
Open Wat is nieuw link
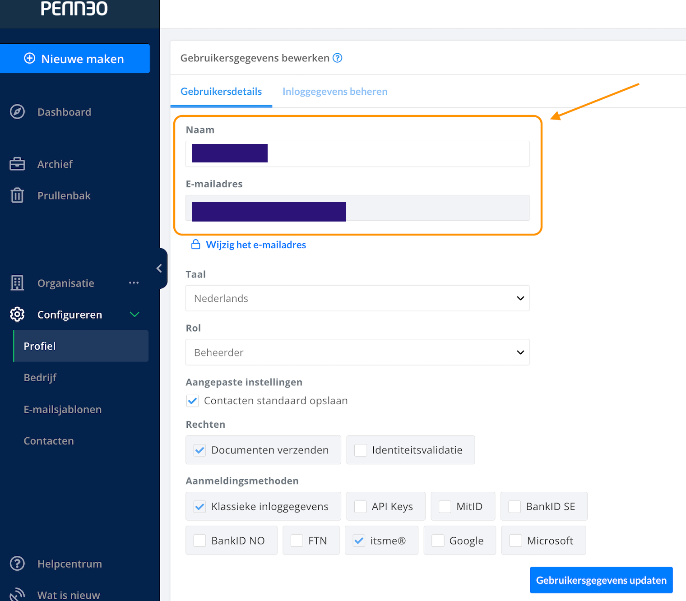(x=69, y=595)
